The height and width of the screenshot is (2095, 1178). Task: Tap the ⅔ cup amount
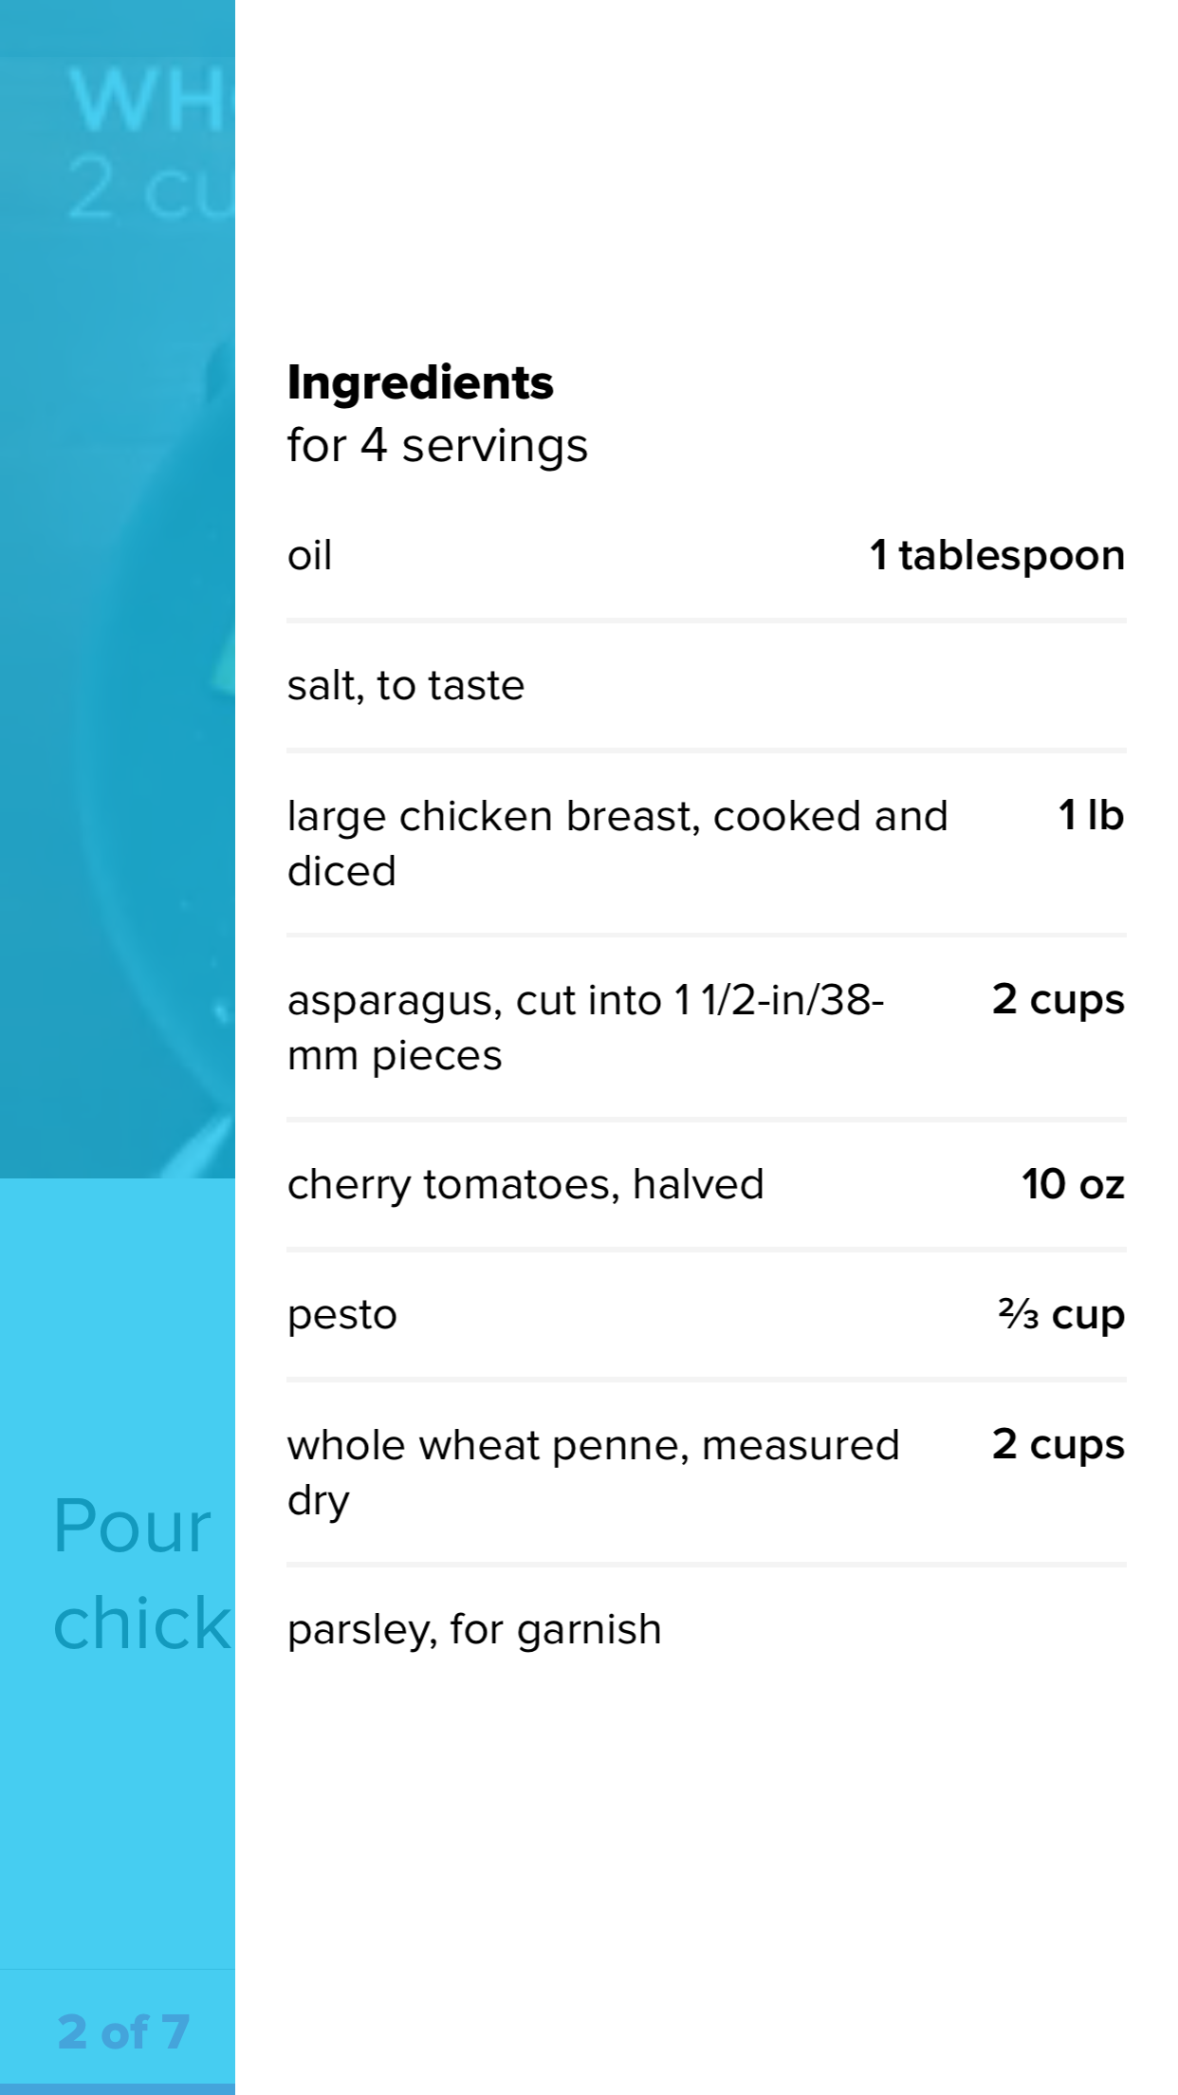(x=1061, y=1315)
